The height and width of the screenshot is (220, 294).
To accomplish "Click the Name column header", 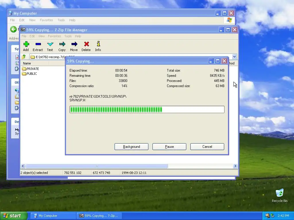I will (x=35, y=63).
